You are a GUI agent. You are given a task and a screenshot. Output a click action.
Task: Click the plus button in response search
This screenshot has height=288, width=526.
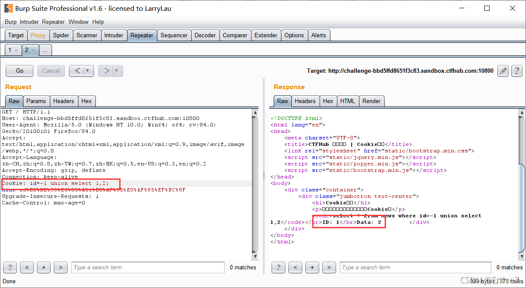point(312,267)
